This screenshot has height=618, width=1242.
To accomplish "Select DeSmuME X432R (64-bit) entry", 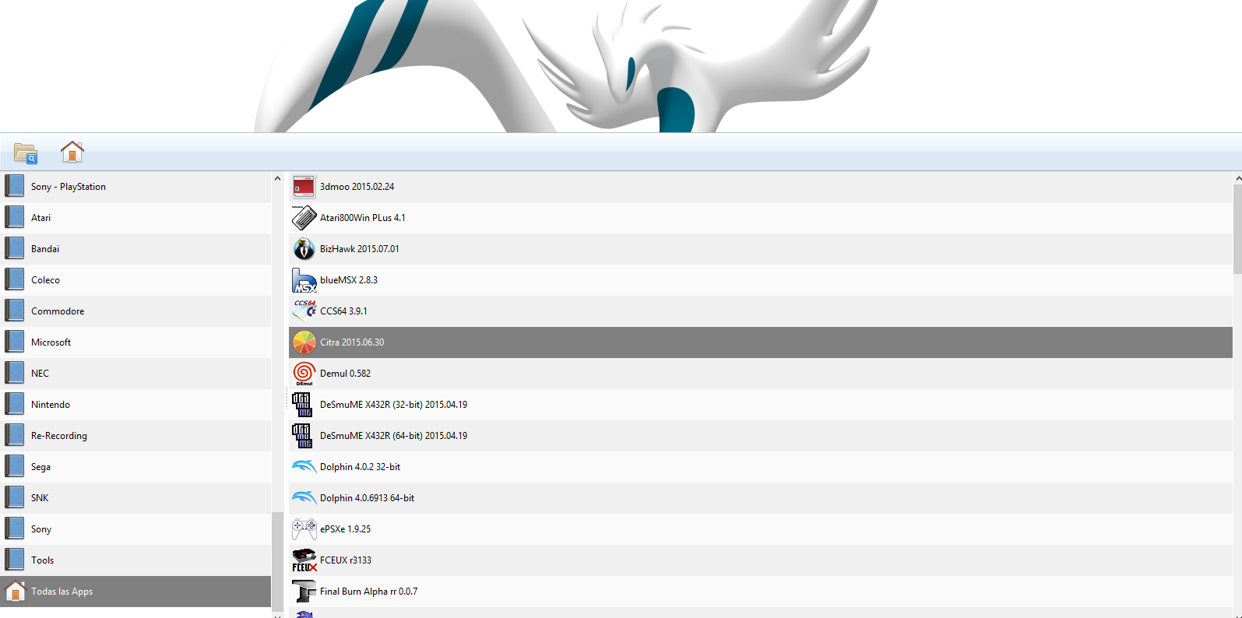I will coord(761,436).
